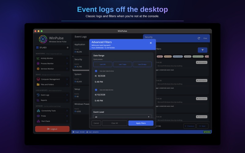The image size is (245, 153).
Task: Open the Files and Folders folder icon
Action: point(38,84)
